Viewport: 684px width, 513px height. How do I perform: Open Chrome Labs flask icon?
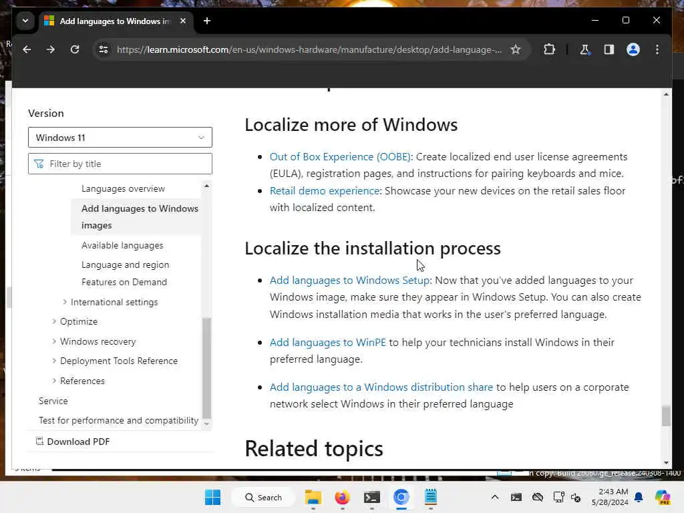tap(584, 49)
